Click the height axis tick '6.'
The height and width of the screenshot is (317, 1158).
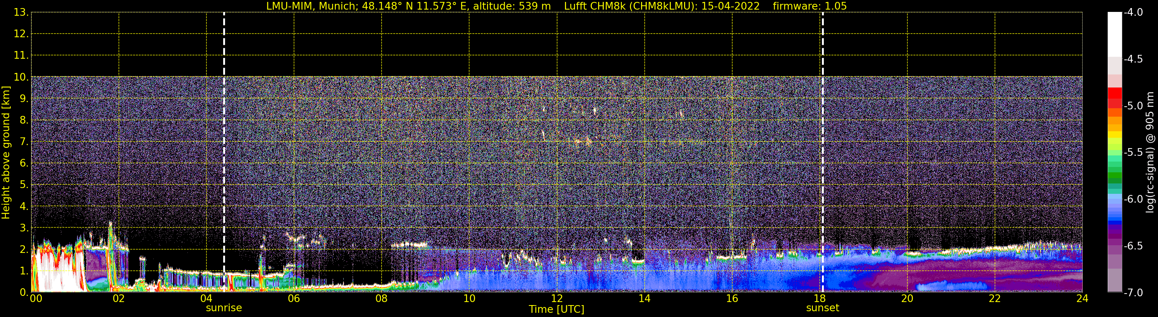tap(24, 163)
